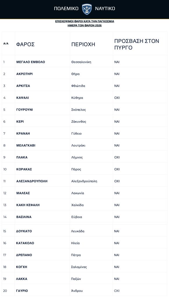
Task: Click ΟΧΙ in the ΓΑΥΡΙΟ row
Action: pos(117,291)
